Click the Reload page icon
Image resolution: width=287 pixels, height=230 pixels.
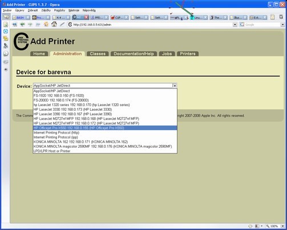click(x=46, y=25)
